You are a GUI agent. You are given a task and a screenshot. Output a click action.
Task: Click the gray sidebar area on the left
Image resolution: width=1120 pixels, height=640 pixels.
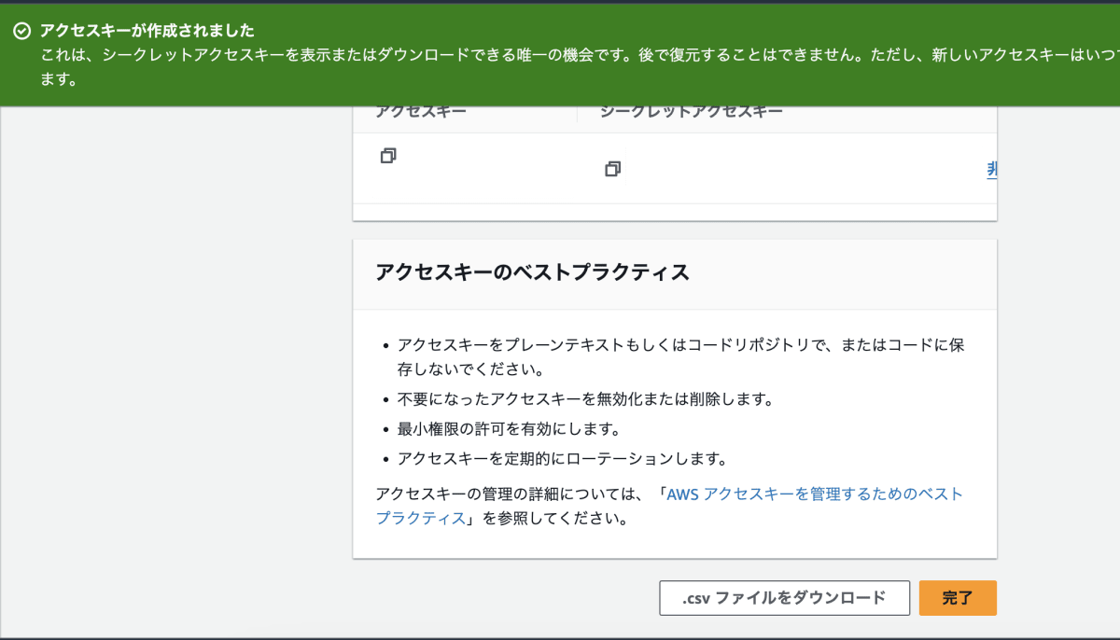click(168, 373)
